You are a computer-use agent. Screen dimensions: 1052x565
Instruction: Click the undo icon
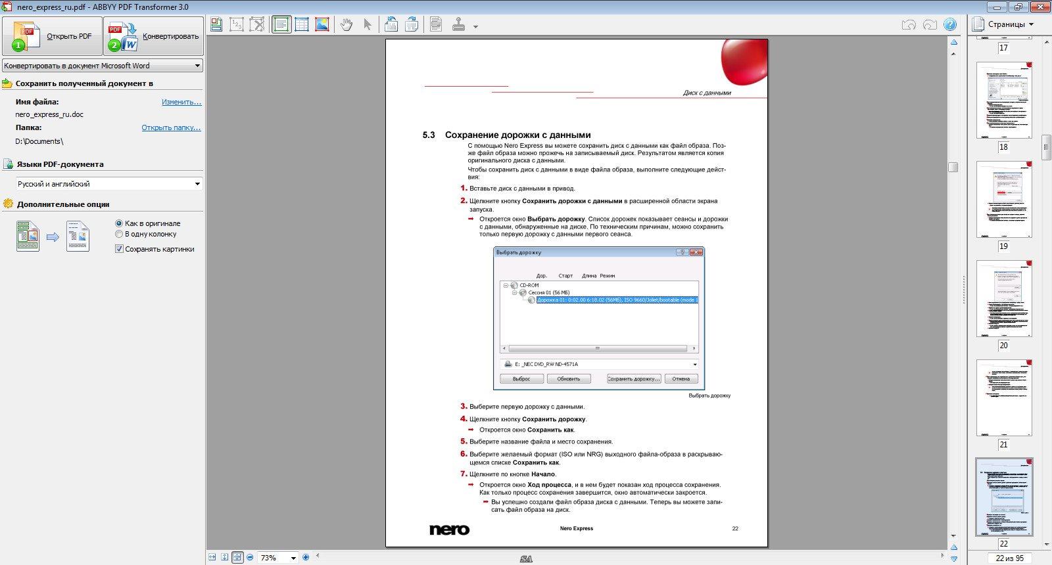click(909, 25)
